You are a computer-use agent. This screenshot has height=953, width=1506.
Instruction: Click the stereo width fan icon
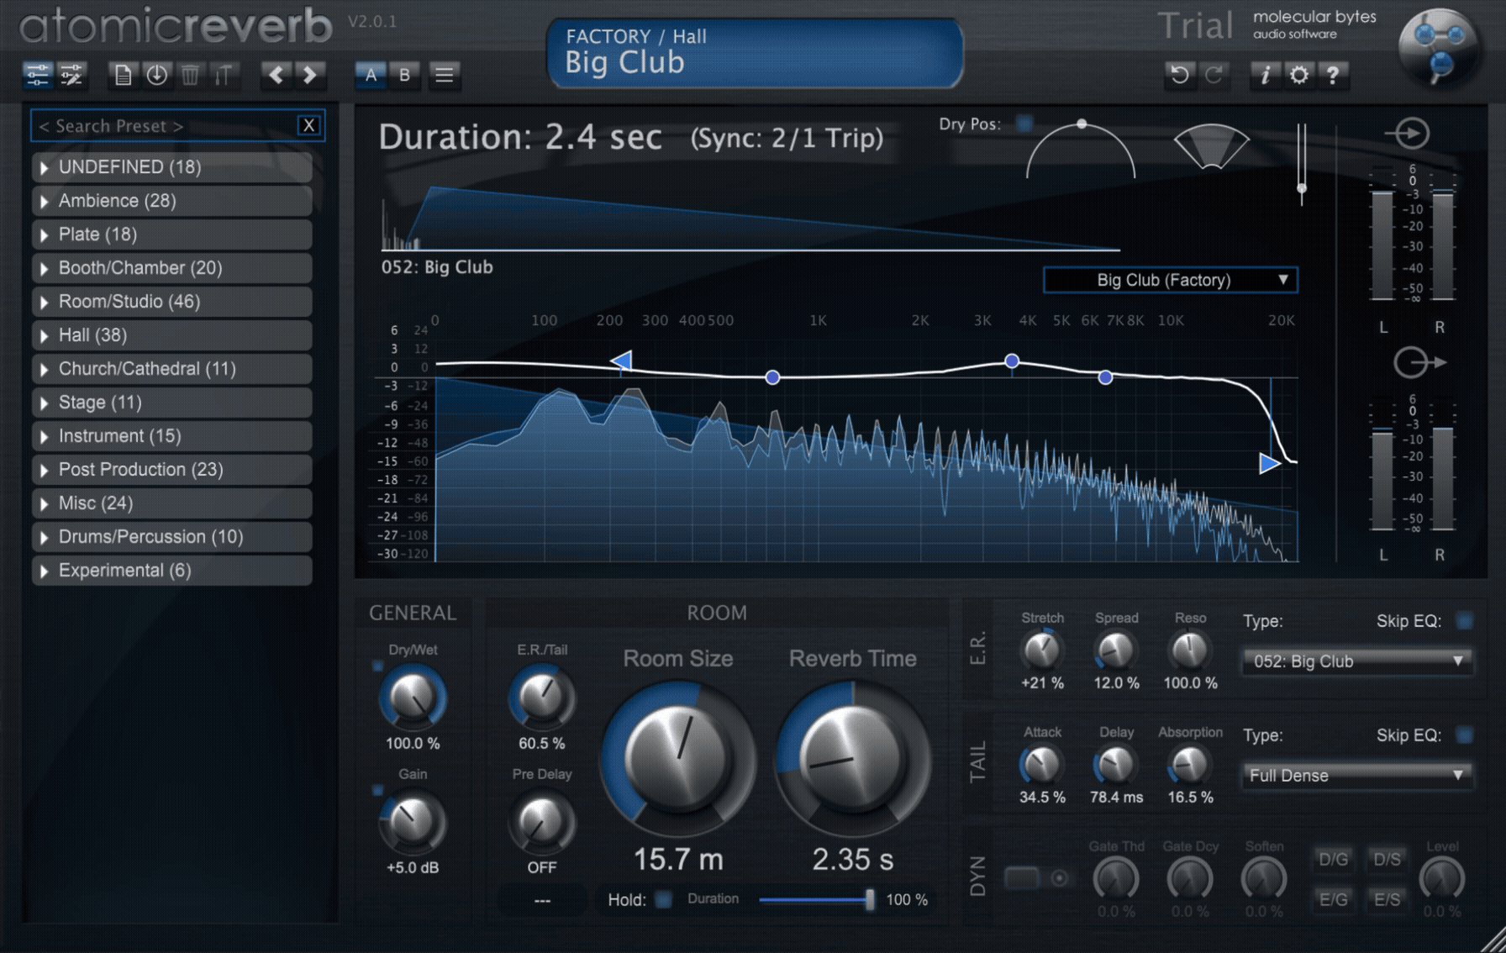[1211, 146]
